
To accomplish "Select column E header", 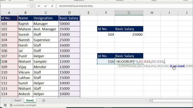I will point(88,13).
